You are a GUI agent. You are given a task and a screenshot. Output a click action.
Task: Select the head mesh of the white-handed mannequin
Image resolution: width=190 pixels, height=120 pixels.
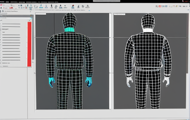click(148, 21)
